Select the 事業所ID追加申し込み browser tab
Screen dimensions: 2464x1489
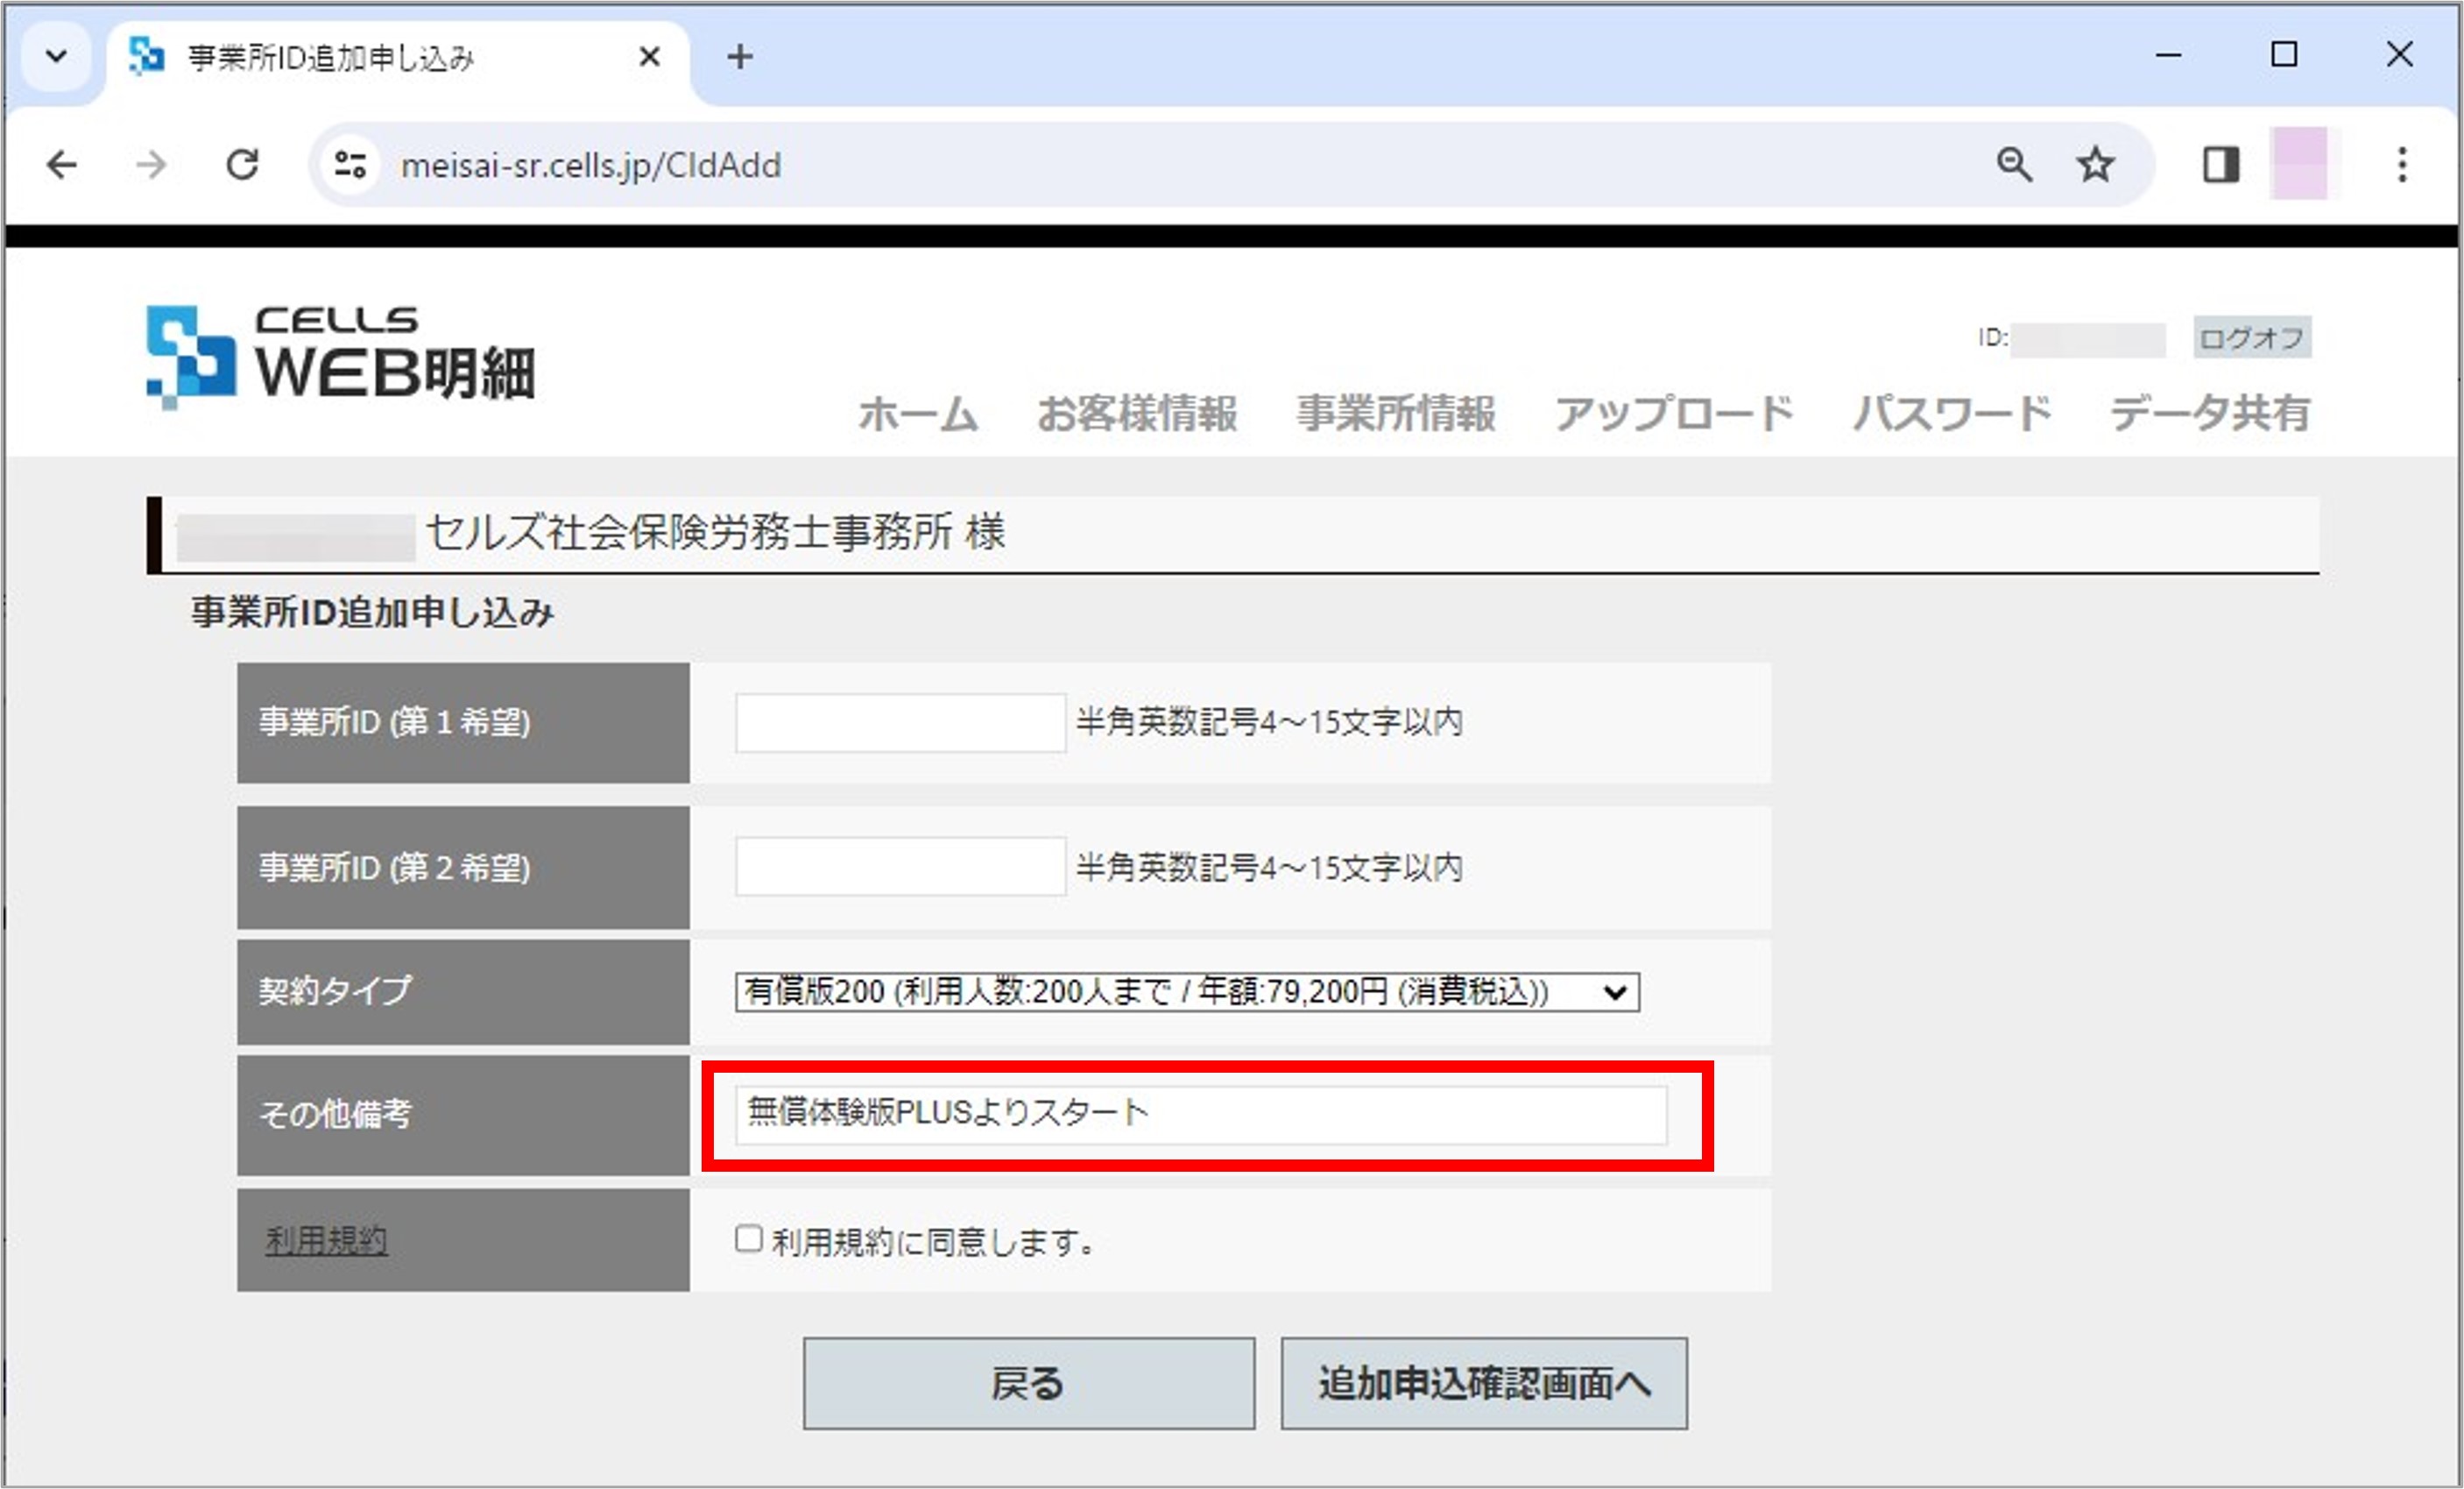click(398, 58)
